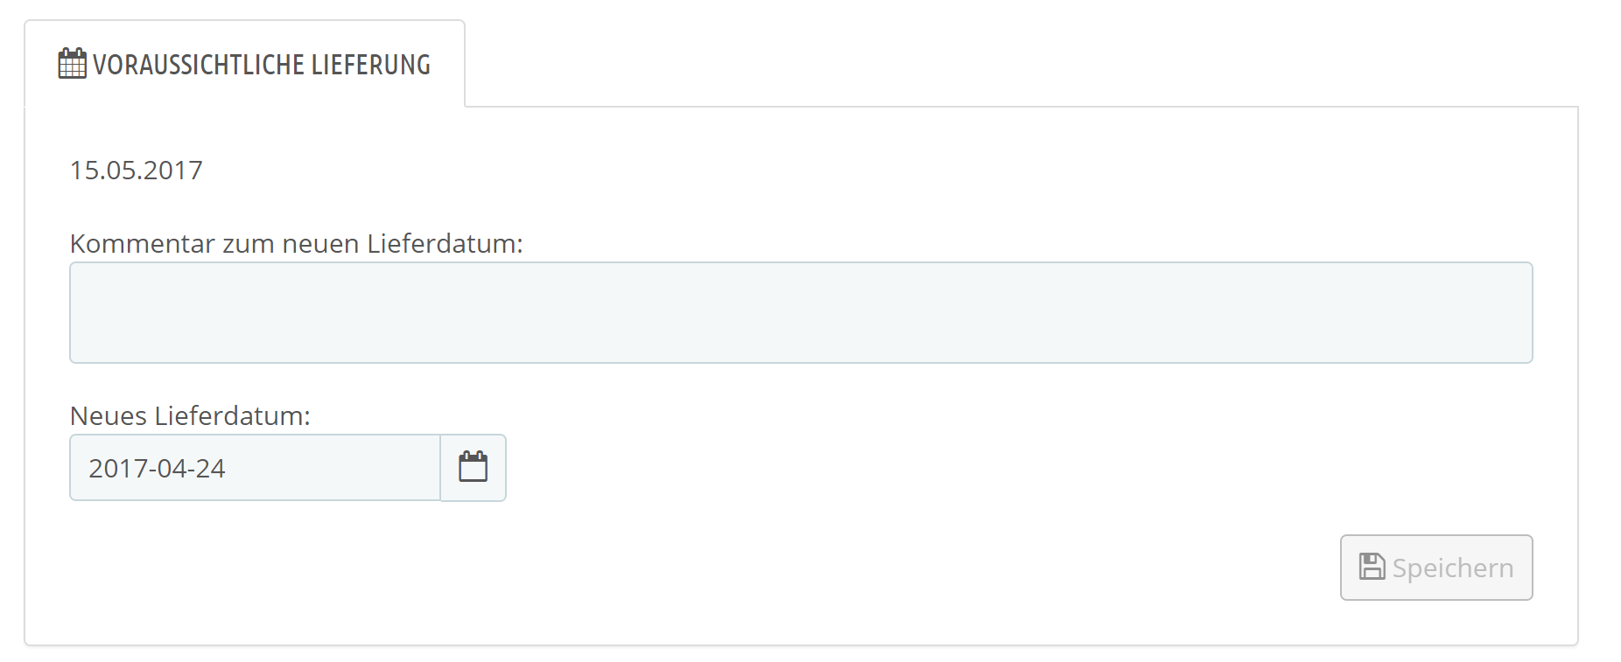
Task: Click the word VORAUSSICHTLICHE in the tab header
Action: click(x=199, y=65)
